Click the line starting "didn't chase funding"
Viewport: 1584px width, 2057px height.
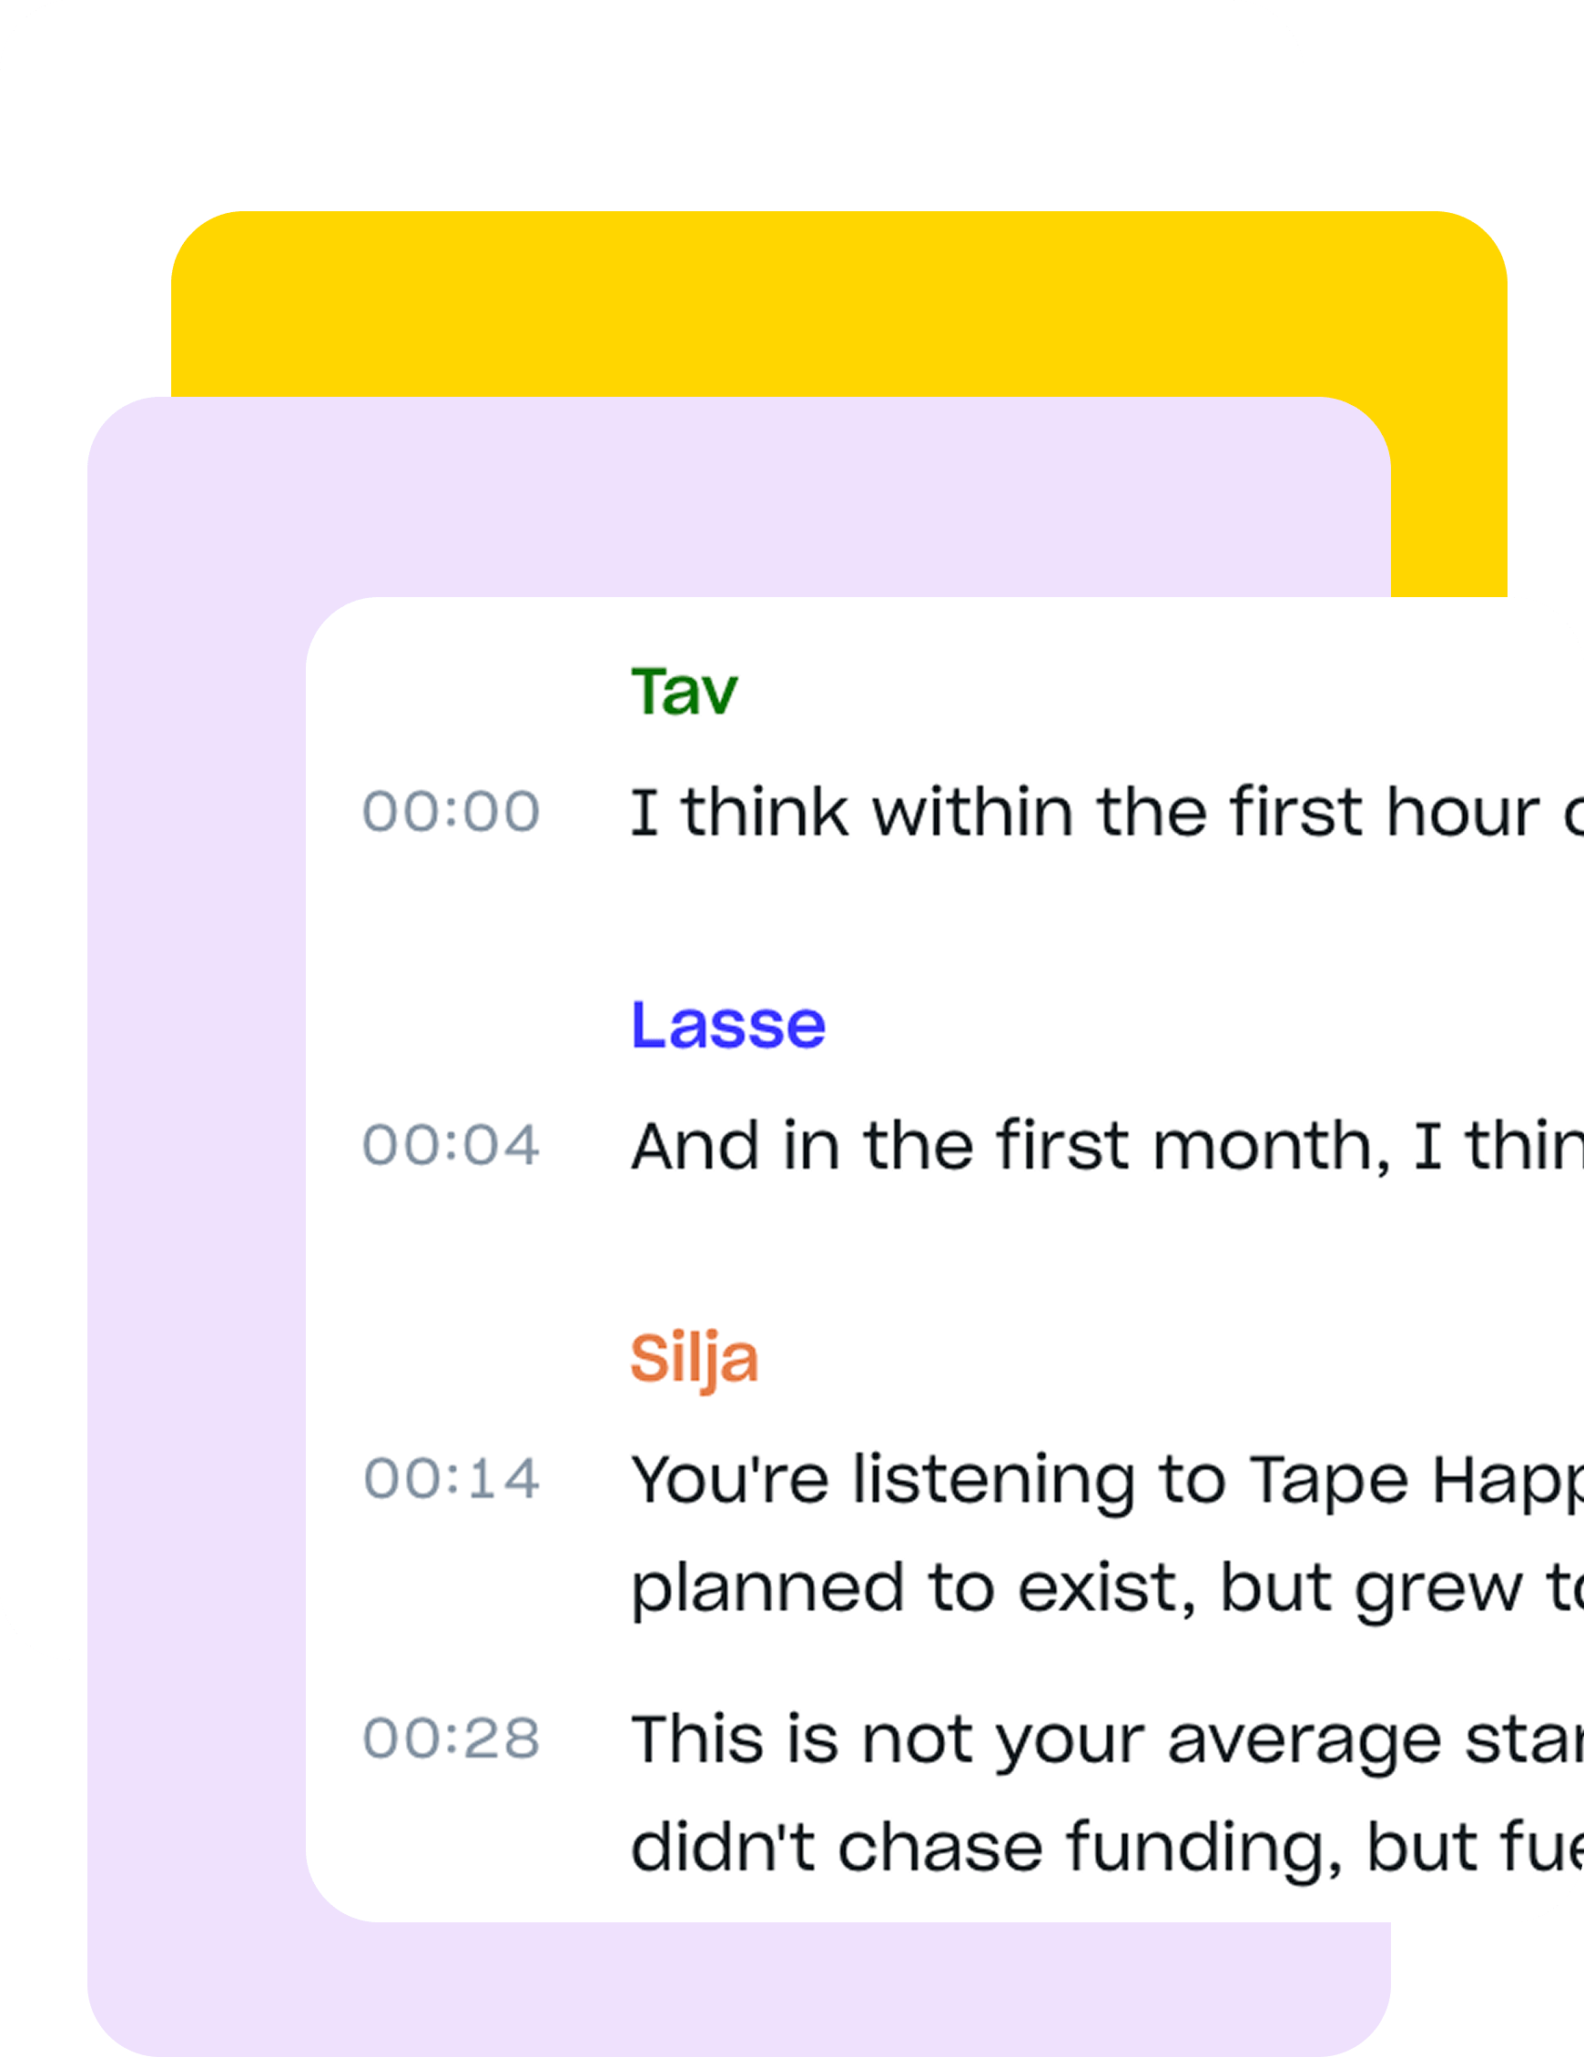click(1102, 1848)
